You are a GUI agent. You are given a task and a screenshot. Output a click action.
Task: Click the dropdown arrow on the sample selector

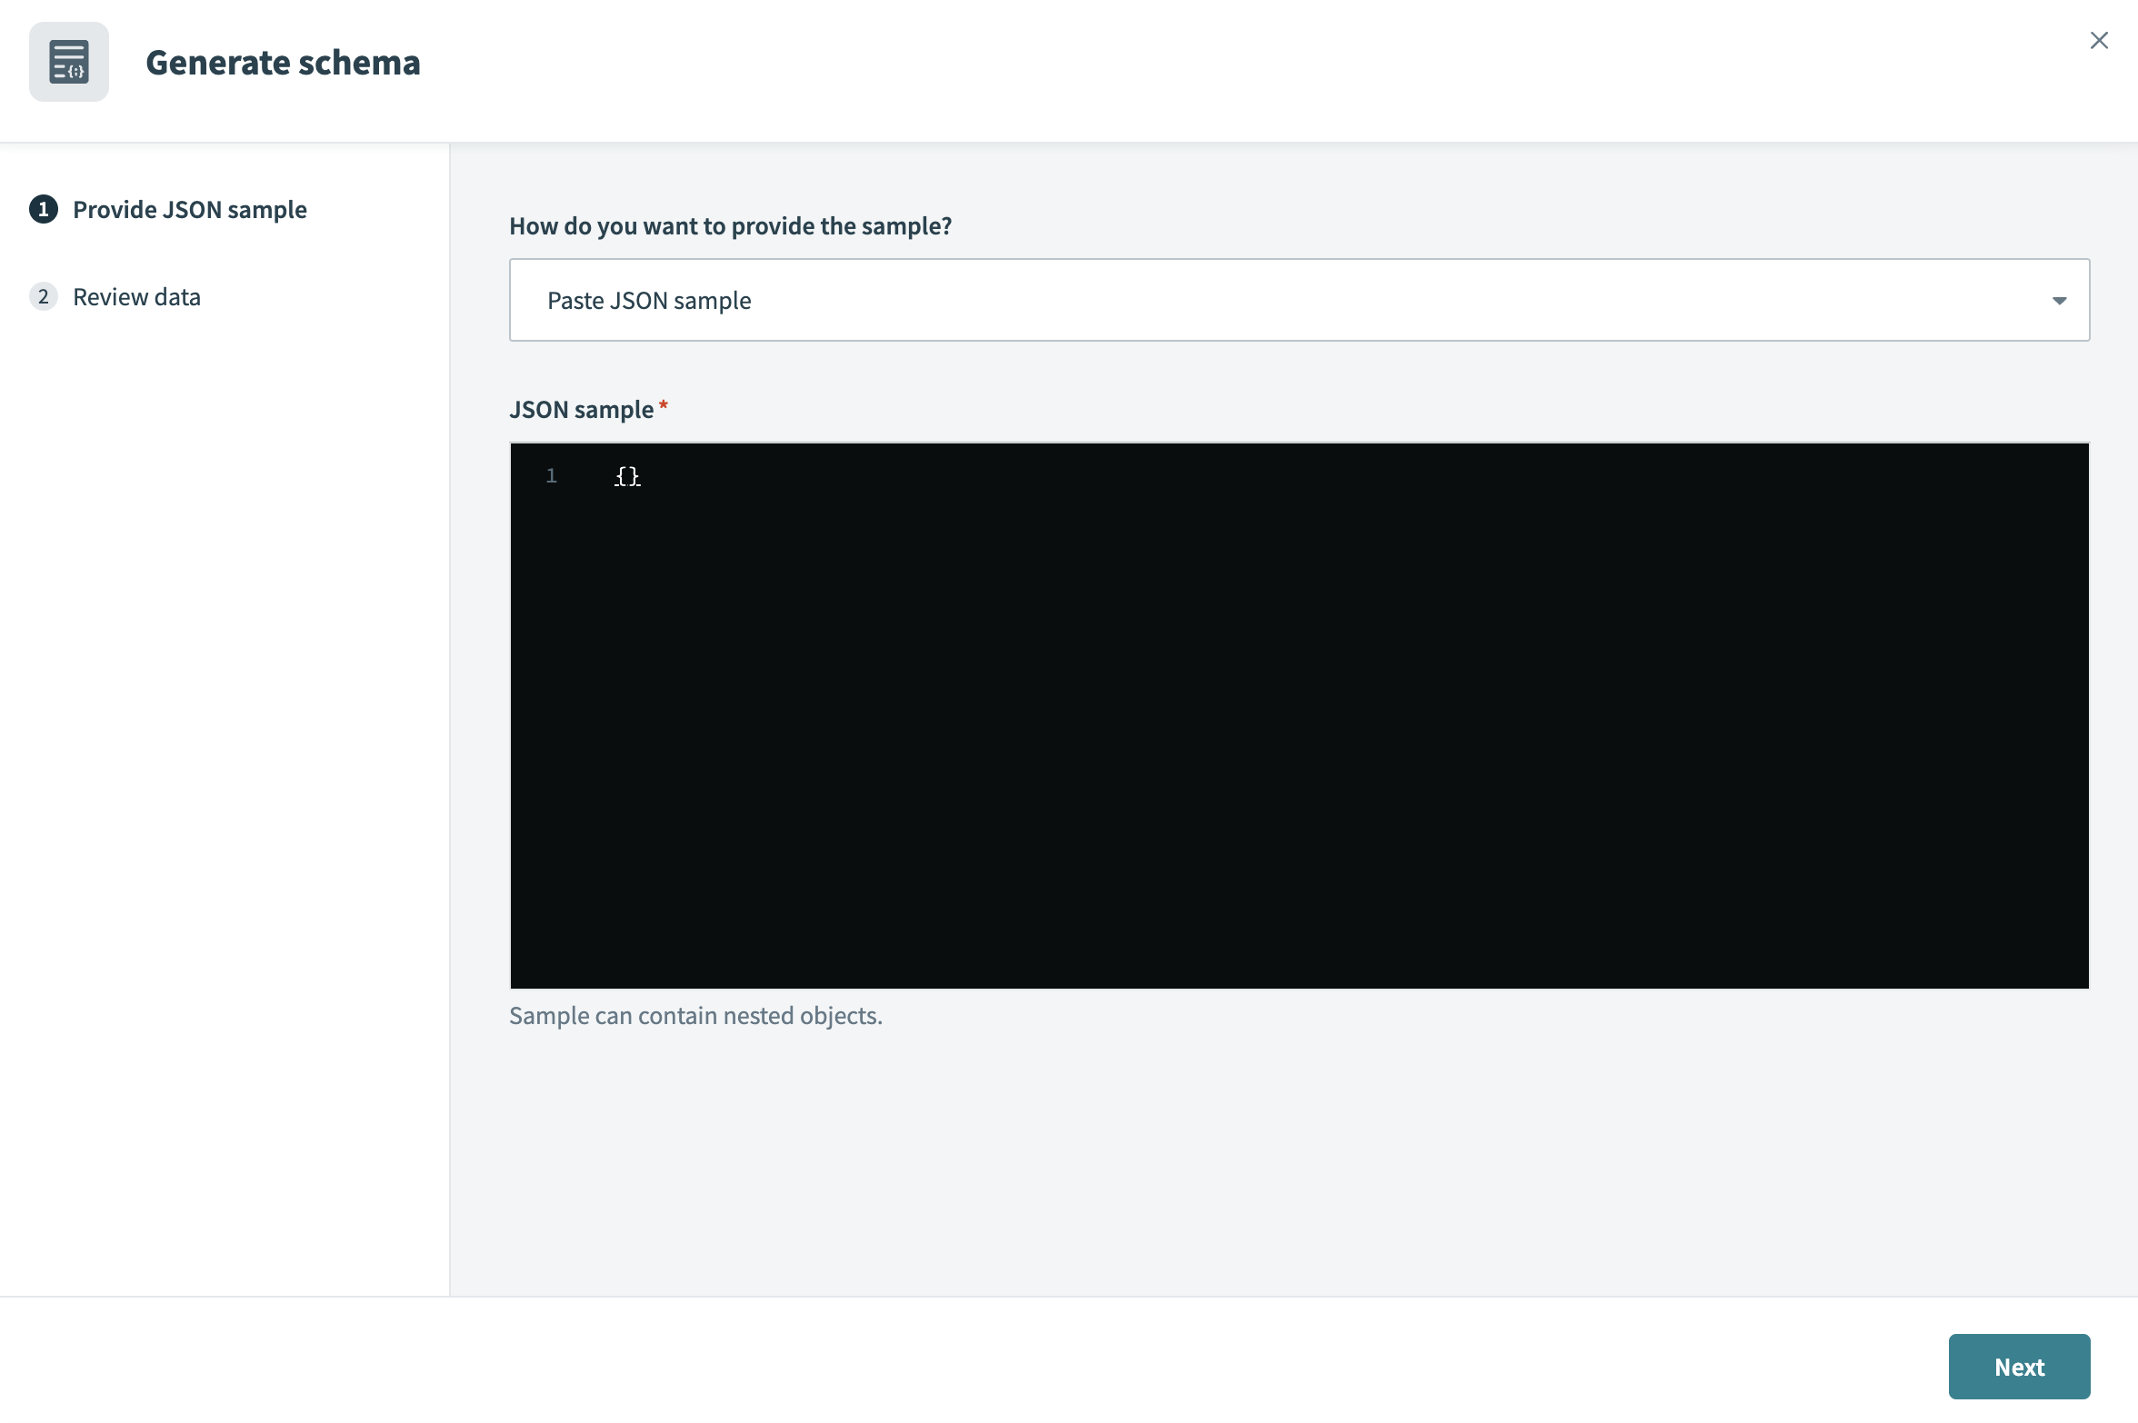(x=2060, y=300)
